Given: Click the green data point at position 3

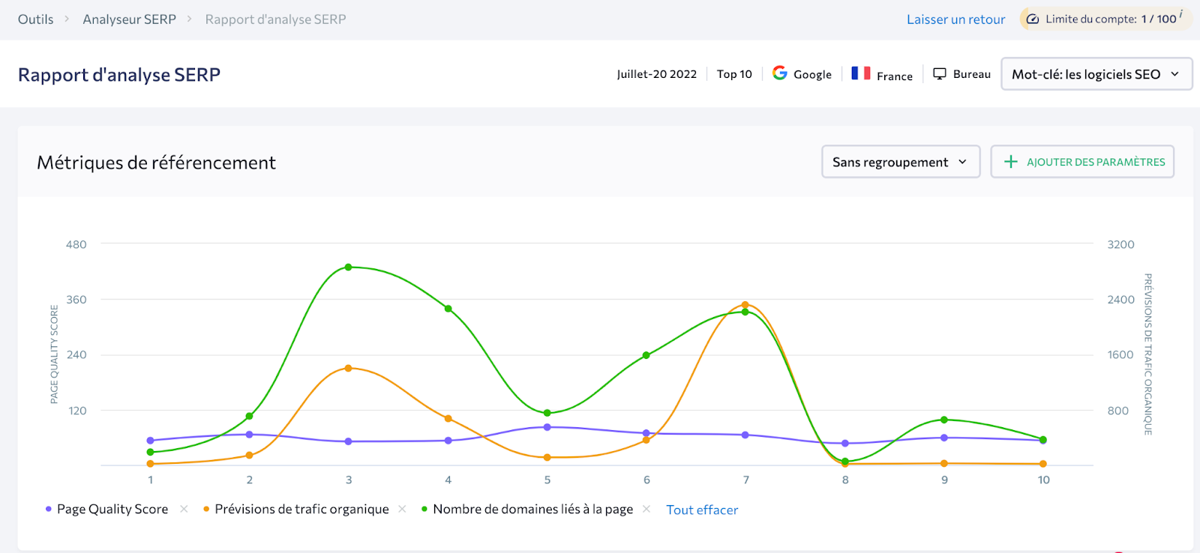Looking at the screenshot, I should pyautogui.click(x=348, y=268).
